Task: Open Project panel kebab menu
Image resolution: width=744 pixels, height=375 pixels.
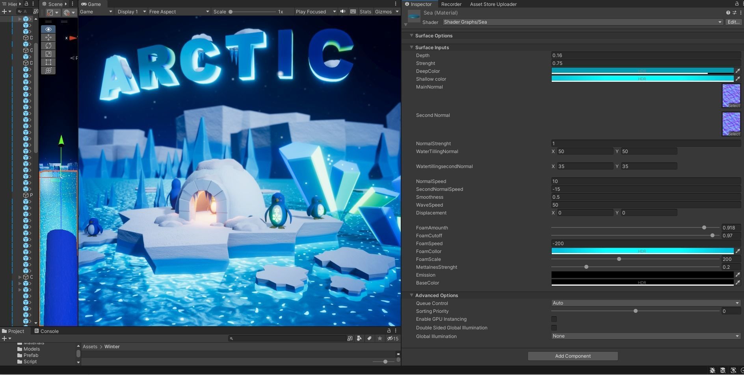Action: (x=396, y=331)
